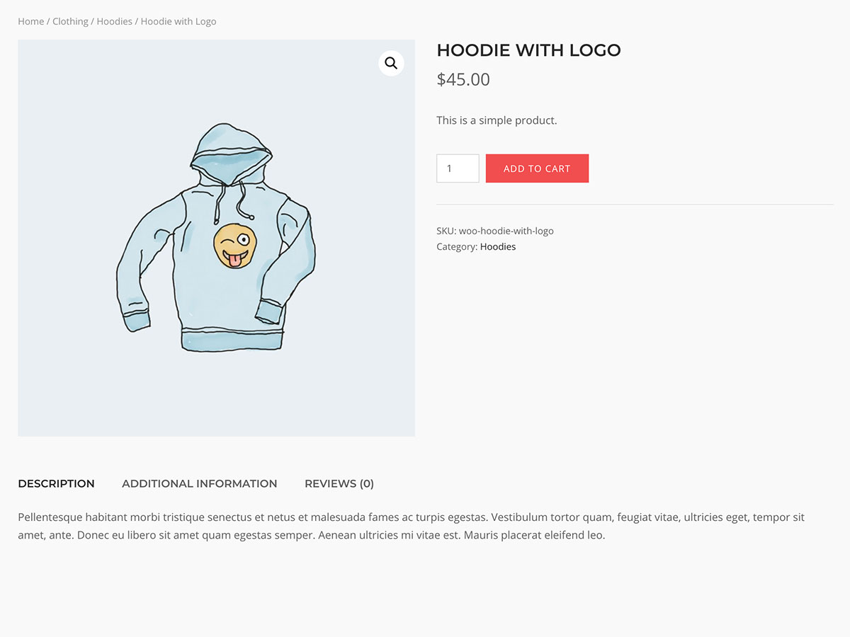This screenshot has width=850, height=637.
Task: Navigate to Hoodies in the breadcrumb trail
Action: pyautogui.click(x=114, y=21)
